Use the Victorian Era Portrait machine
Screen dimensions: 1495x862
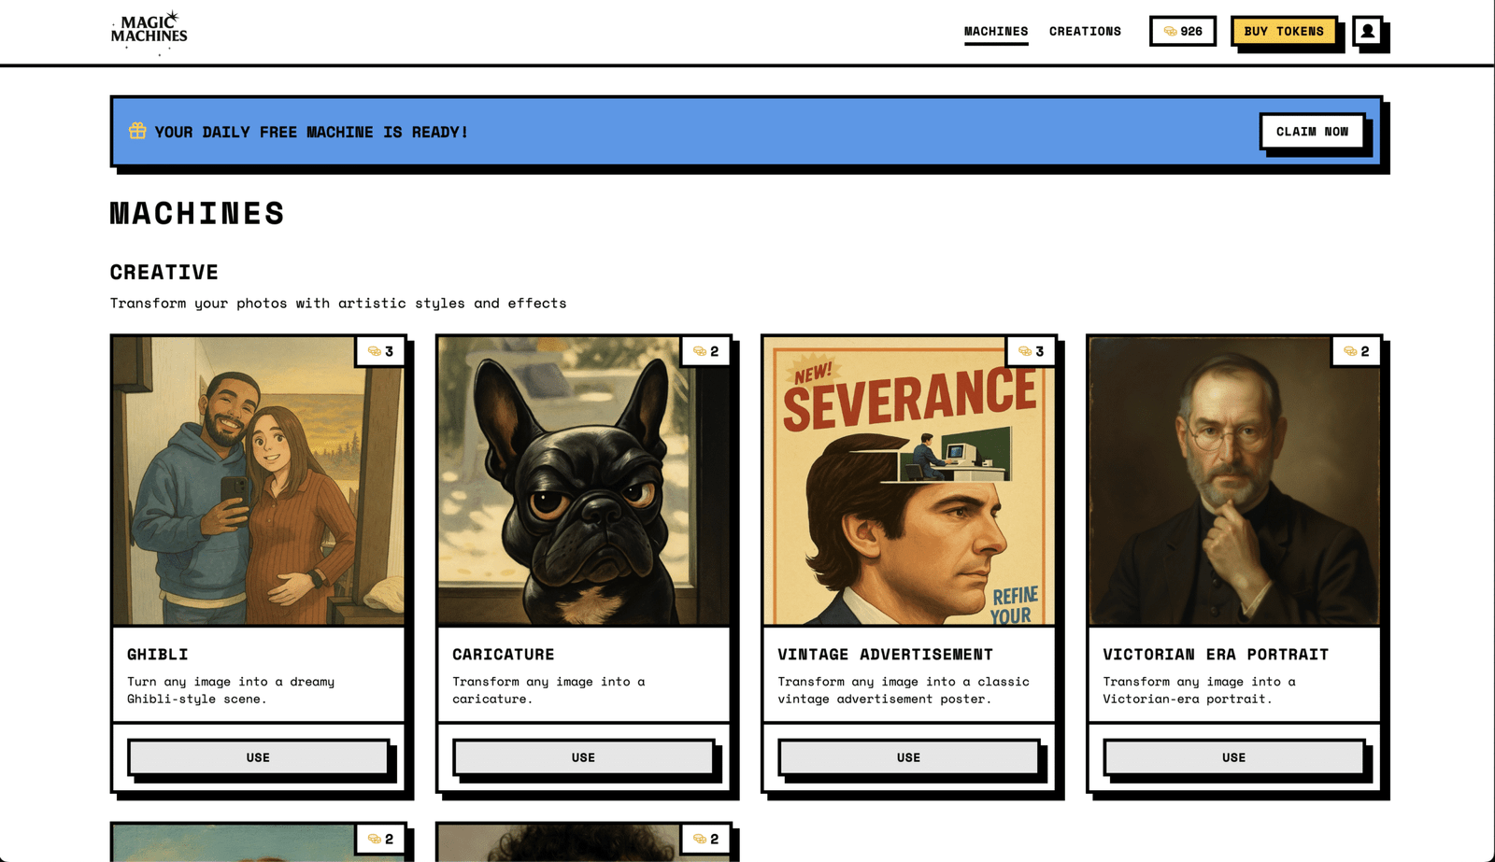pyautogui.click(x=1233, y=757)
